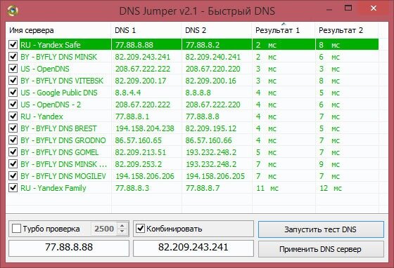Decrease the turbo value with down arrow
The width and height of the screenshot is (394, 268).
pos(122,232)
